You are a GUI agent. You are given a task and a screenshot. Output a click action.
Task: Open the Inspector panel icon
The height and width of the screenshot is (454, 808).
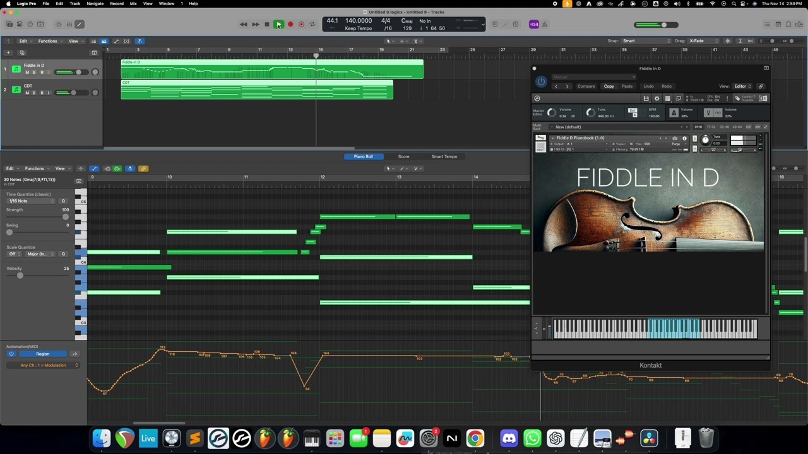coord(20,25)
